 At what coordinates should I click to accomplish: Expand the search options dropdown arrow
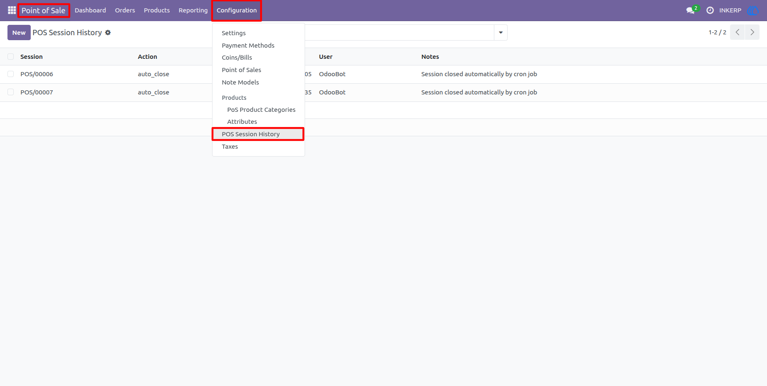[x=501, y=33]
